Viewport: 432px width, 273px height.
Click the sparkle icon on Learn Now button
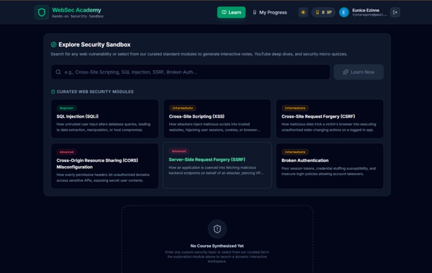pyautogui.click(x=346, y=72)
